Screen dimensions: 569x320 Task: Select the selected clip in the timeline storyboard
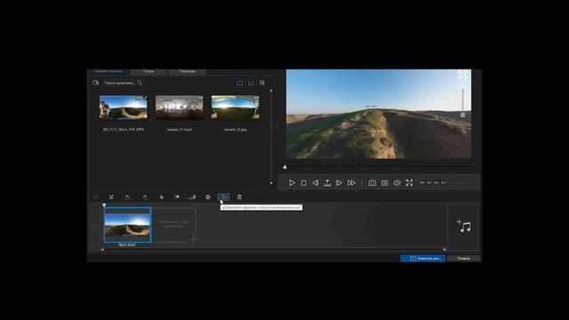click(x=127, y=225)
